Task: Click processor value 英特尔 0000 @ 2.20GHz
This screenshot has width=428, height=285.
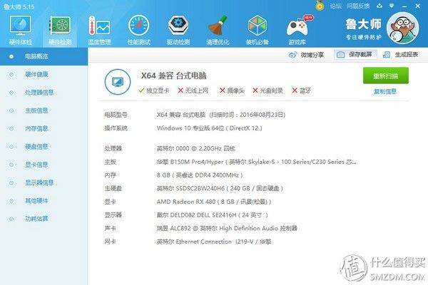Action: (195, 149)
